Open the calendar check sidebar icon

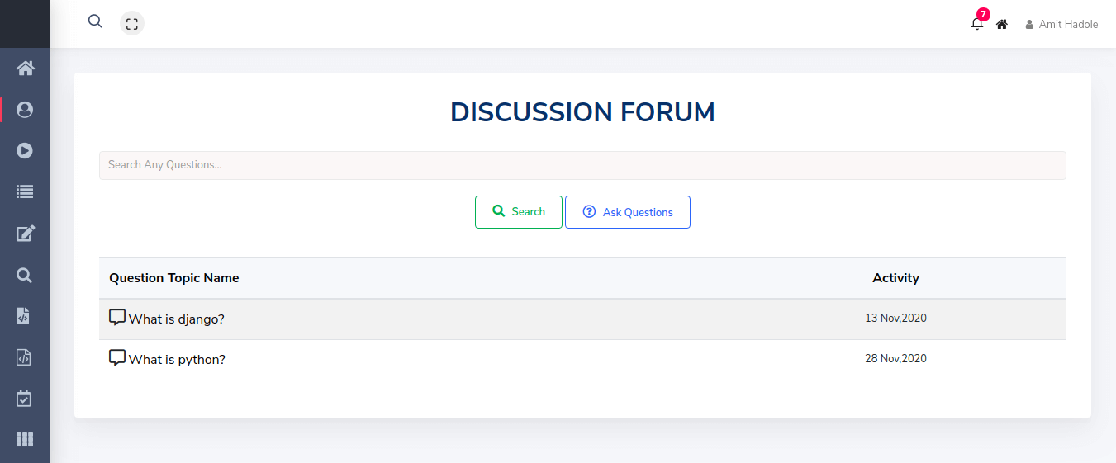[x=25, y=399]
